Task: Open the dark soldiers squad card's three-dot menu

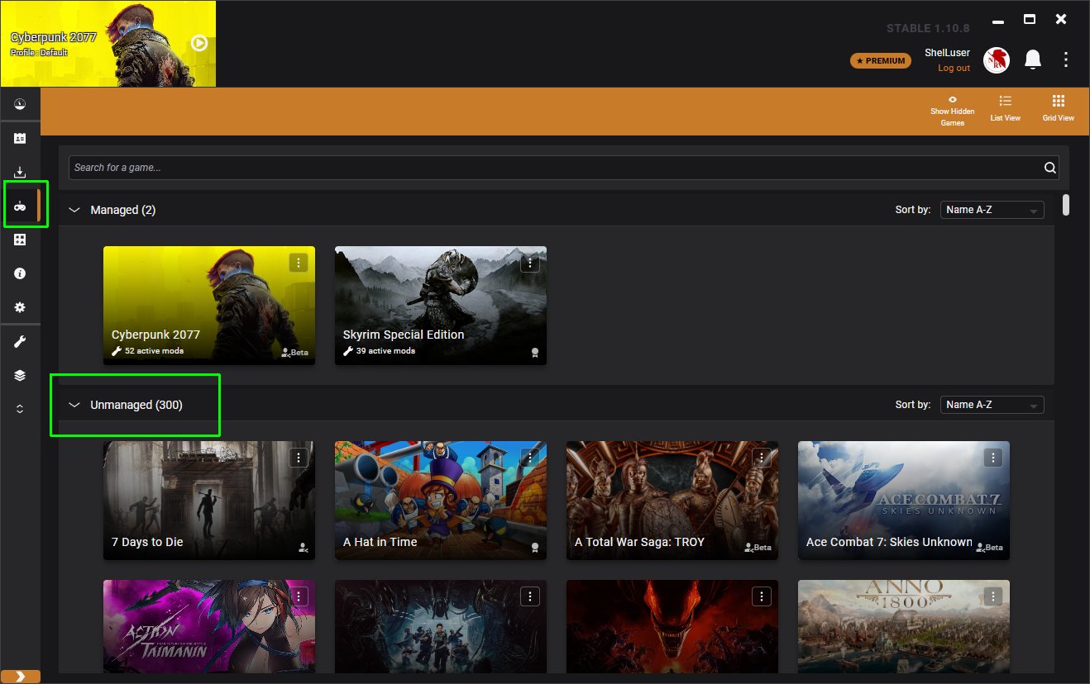Action: point(530,596)
